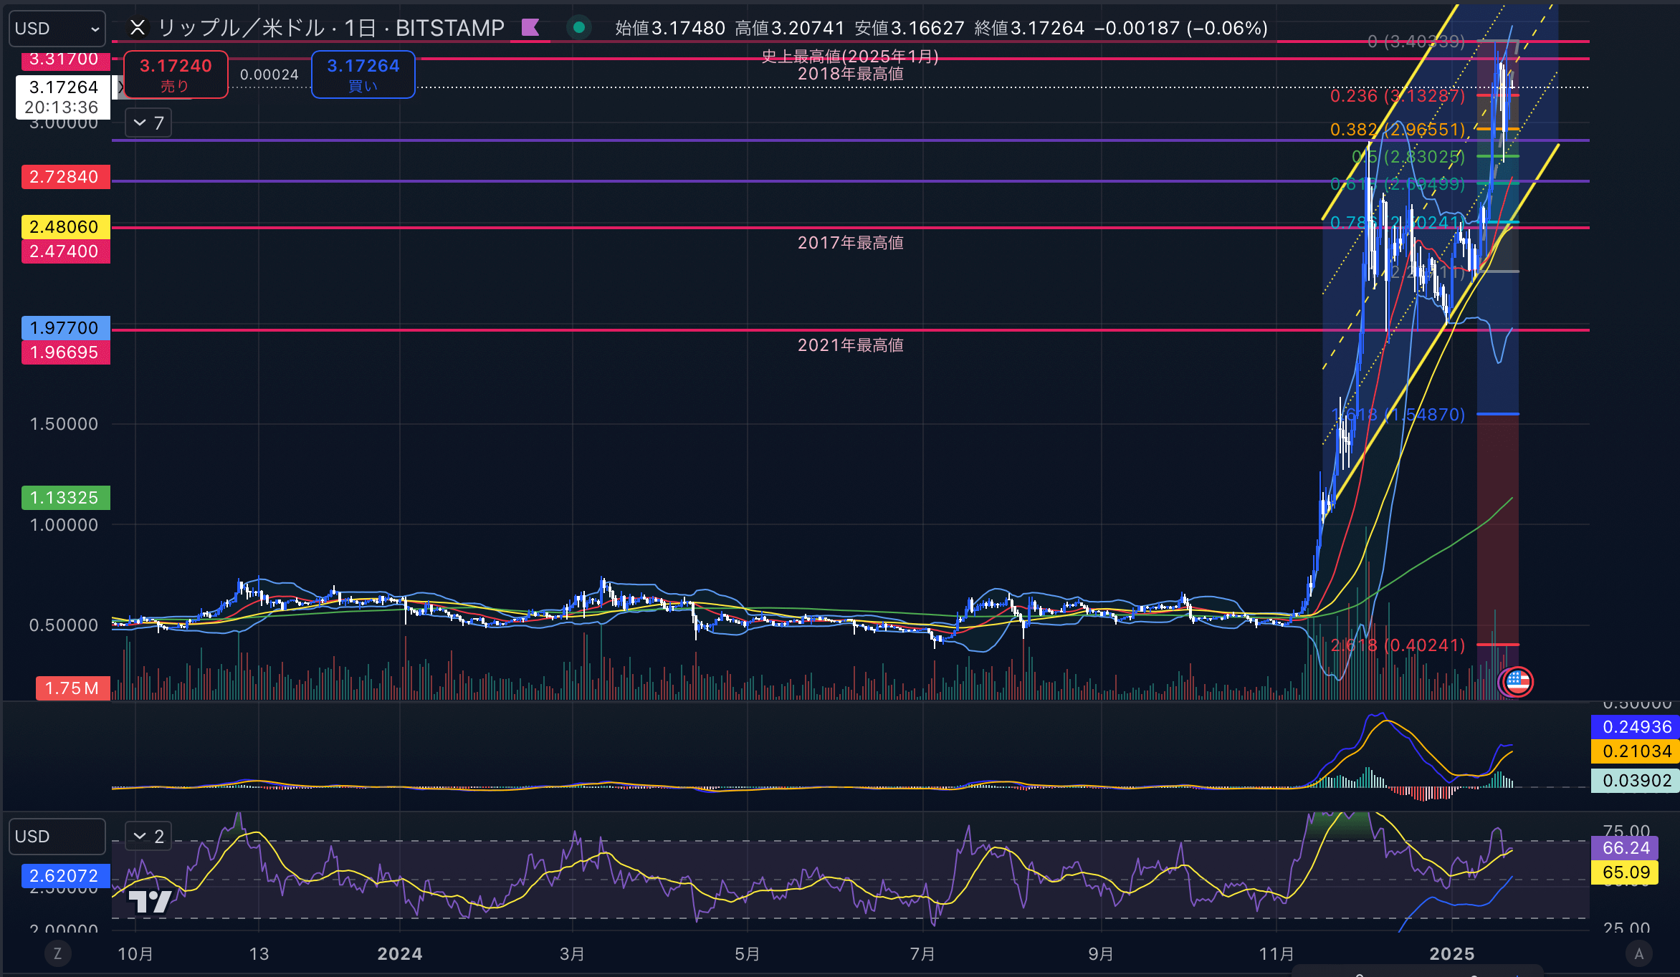Click the lower pane USD currency box
Viewport: 1680px width, 977px height.
point(57,837)
